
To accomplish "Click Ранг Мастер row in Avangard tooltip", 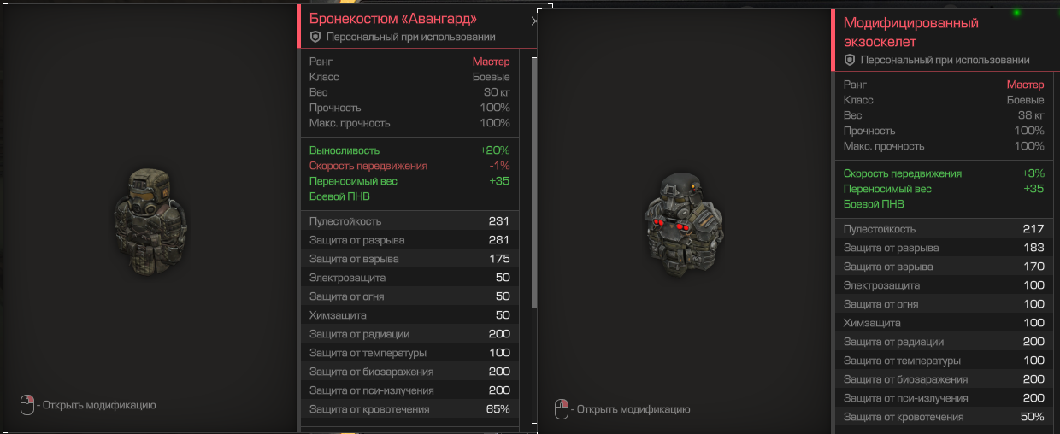I will (409, 62).
